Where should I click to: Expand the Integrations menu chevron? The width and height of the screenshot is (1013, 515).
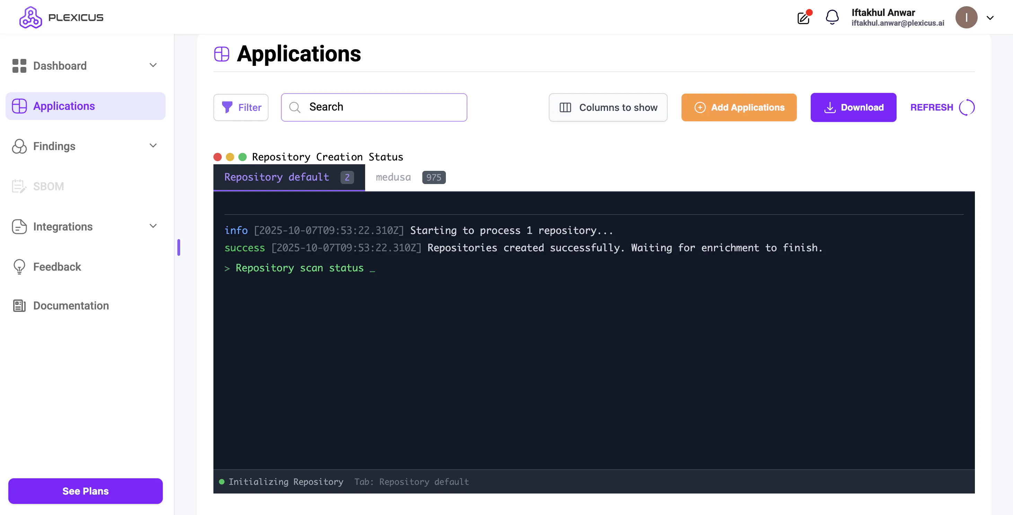(x=153, y=226)
